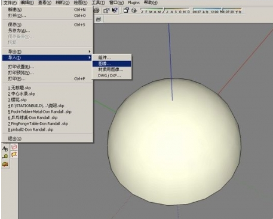Open the 文件(F) menu
This screenshot has width=273, height=219.
pos(10,3)
